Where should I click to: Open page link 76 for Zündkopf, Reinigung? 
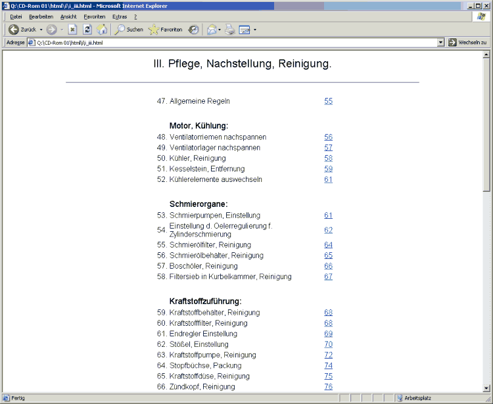[328, 387]
